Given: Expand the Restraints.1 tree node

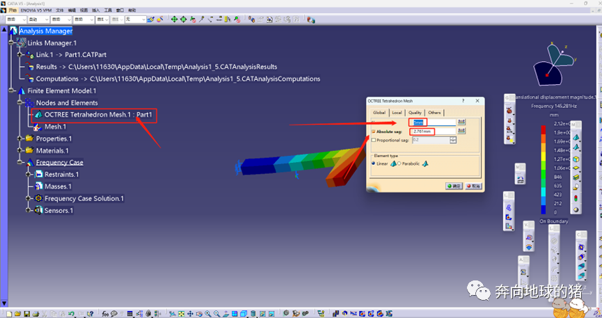Looking at the screenshot, I should click(x=29, y=174).
